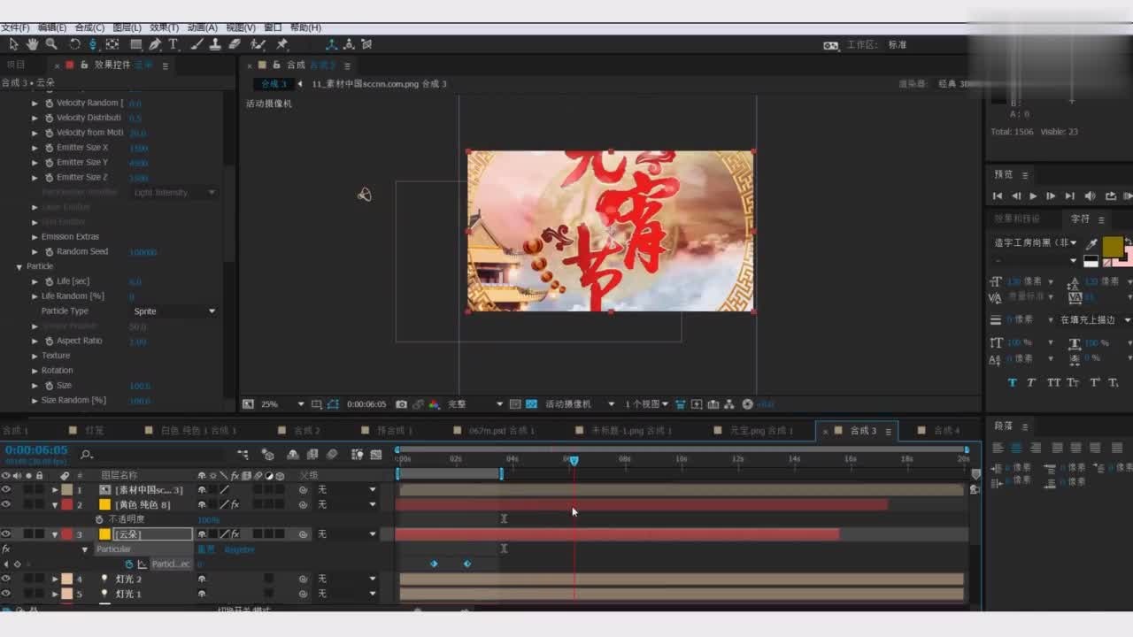
Task: Collapse the Particle group
Action: 19,266
